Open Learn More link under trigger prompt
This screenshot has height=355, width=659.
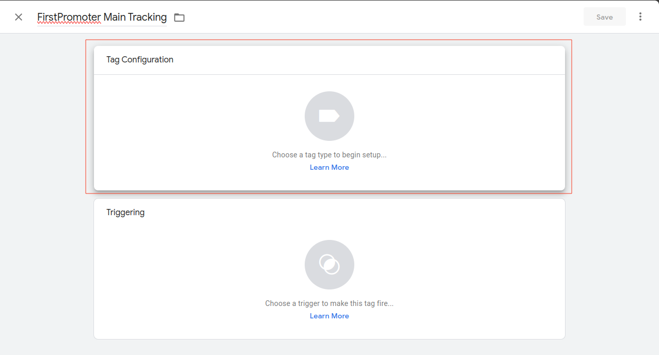click(x=329, y=316)
